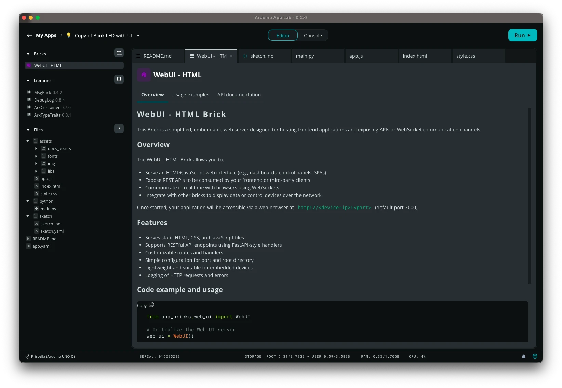Collapse the Bricks section
562x388 pixels.
tap(28, 54)
